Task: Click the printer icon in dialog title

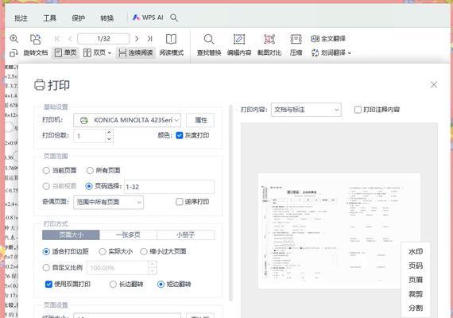Action: coord(40,85)
